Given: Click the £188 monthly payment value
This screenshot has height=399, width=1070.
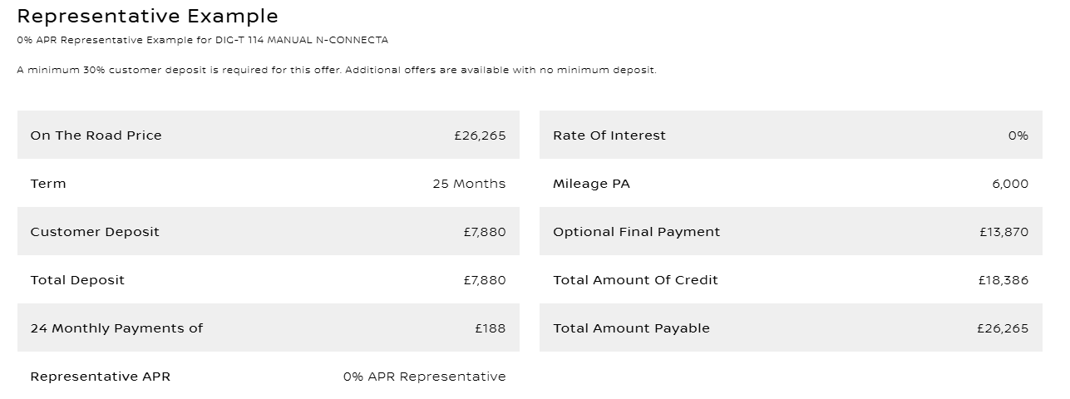Looking at the screenshot, I should (x=491, y=328).
